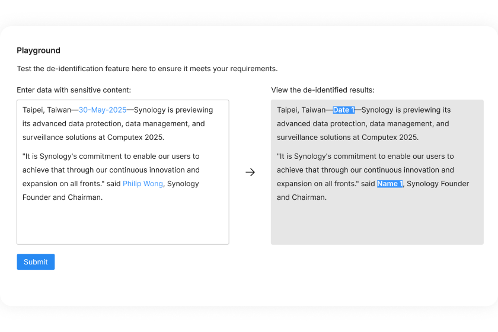Click the 'View the de-identified results:' label
The height and width of the screenshot is (332, 498).
click(323, 90)
